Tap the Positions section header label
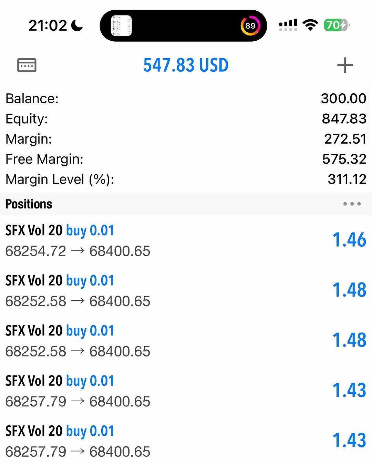 [x=29, y=204]
